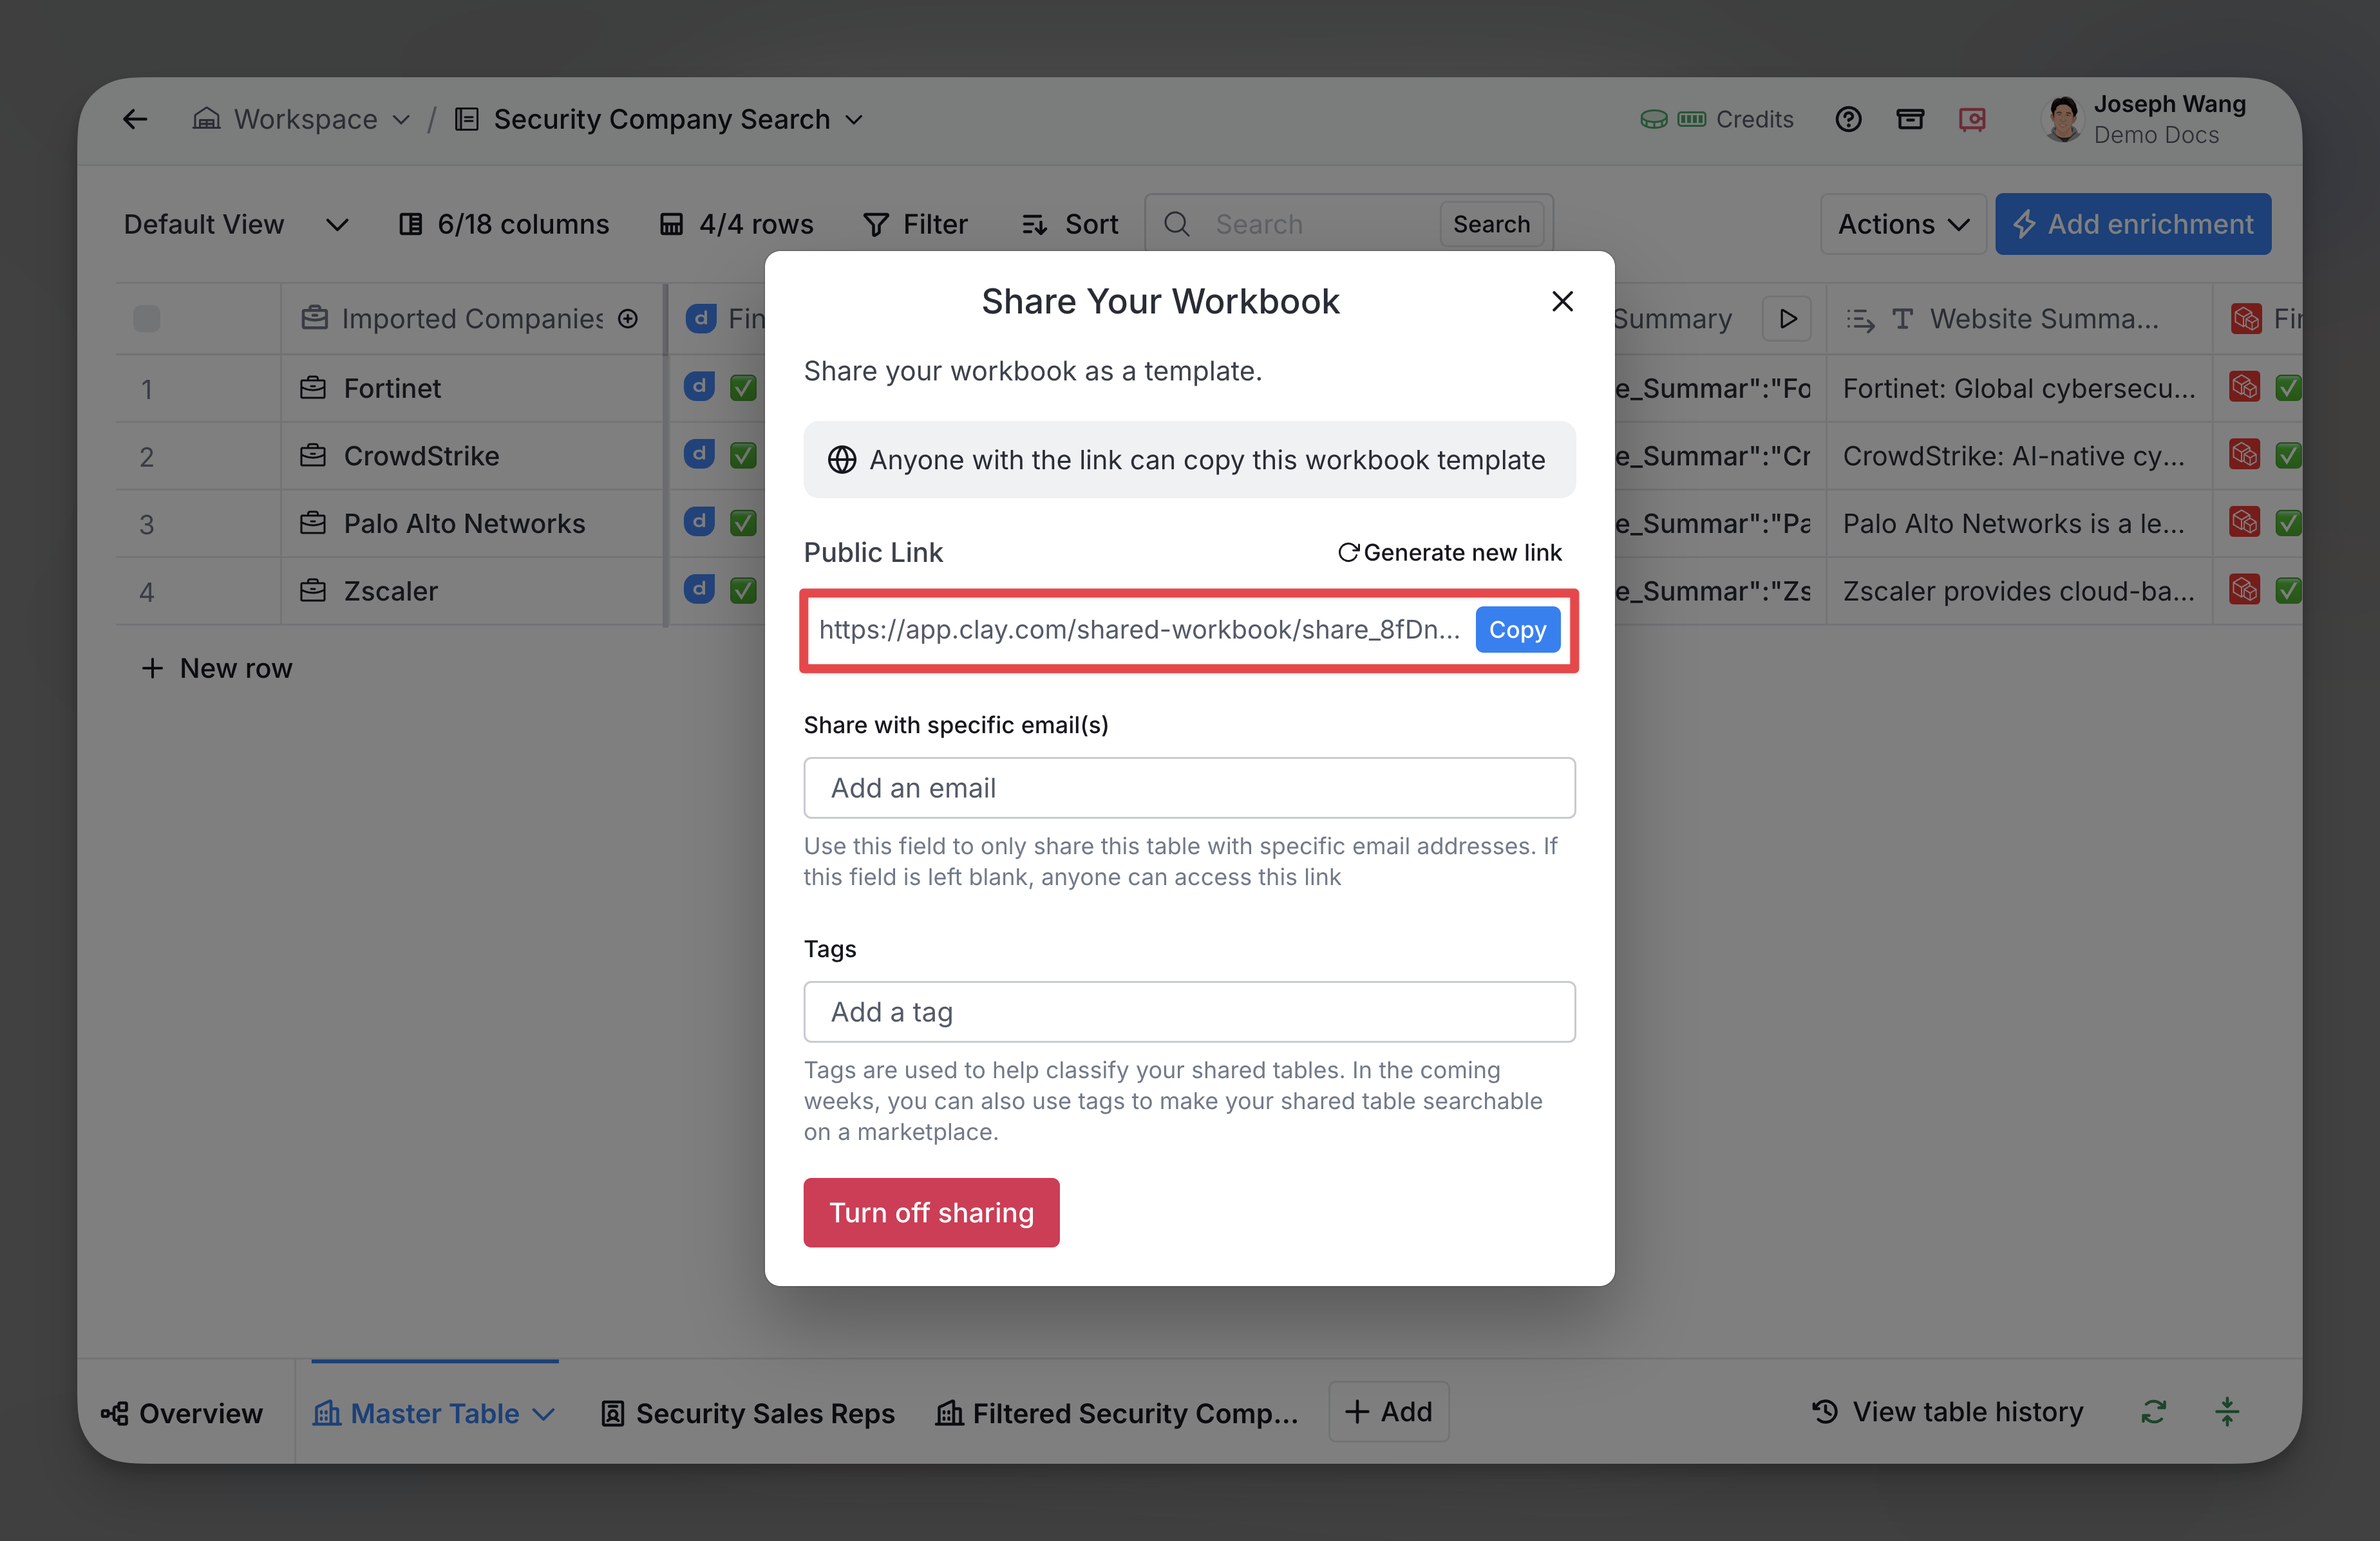Click plus icon on Imported Companies header
Viewport: 2380px width, 1541px height.
tap(628, 319)
